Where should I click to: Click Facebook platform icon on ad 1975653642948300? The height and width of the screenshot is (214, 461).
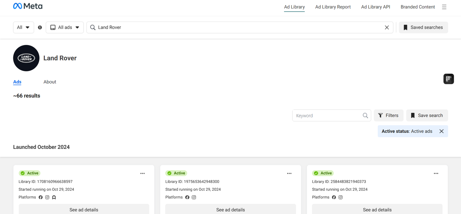click(x=187, y=197)
